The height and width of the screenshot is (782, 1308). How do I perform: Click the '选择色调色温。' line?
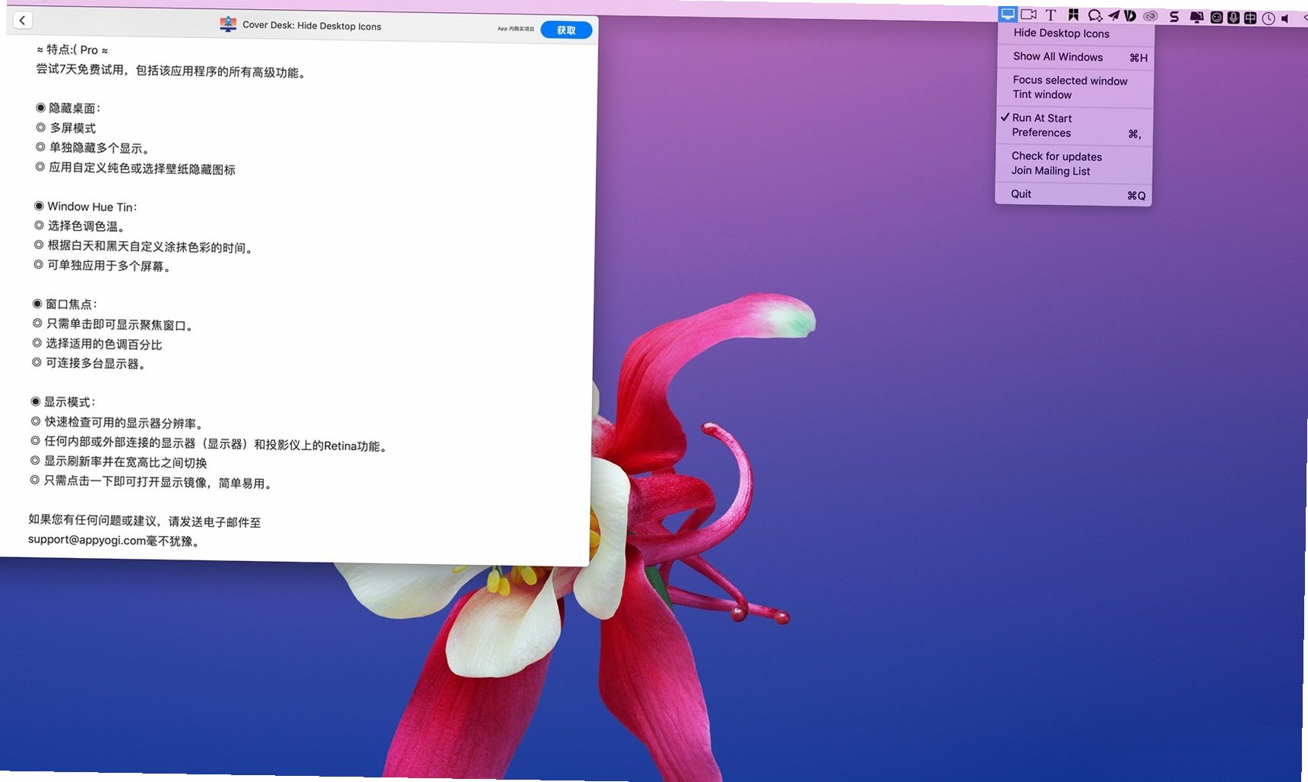pyautogui.click(x=80, y=226)
